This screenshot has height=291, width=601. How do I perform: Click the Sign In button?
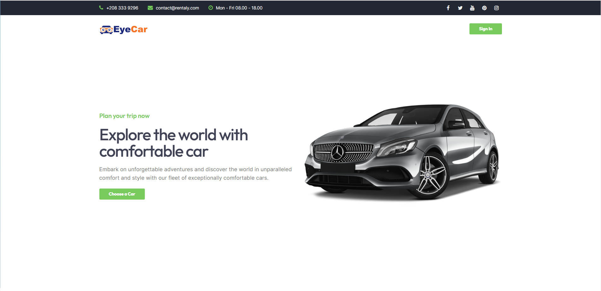pyautogui.click(x=486, y=29)
